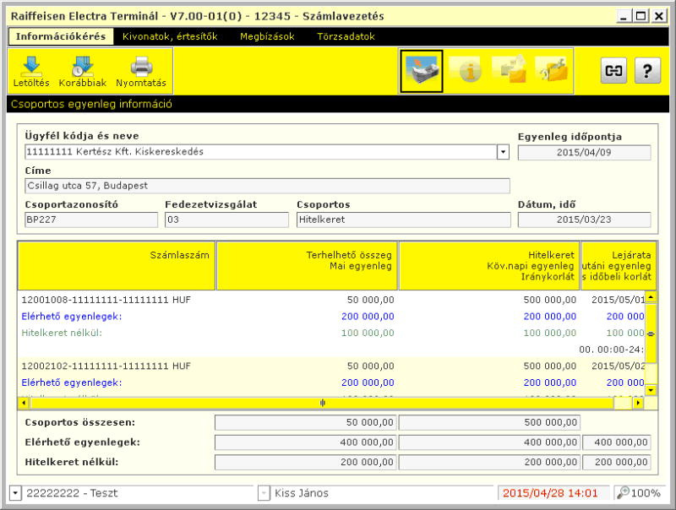Viewport: 676px width, 510px height.
Task: Click the vertical scrollbar thumb
Action: coord(651,334)
